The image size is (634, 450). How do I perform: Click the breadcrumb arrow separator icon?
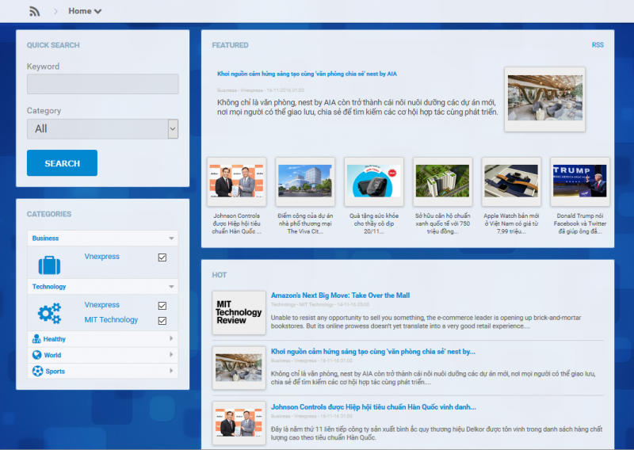pyautogui.click(x=55, y=11)
